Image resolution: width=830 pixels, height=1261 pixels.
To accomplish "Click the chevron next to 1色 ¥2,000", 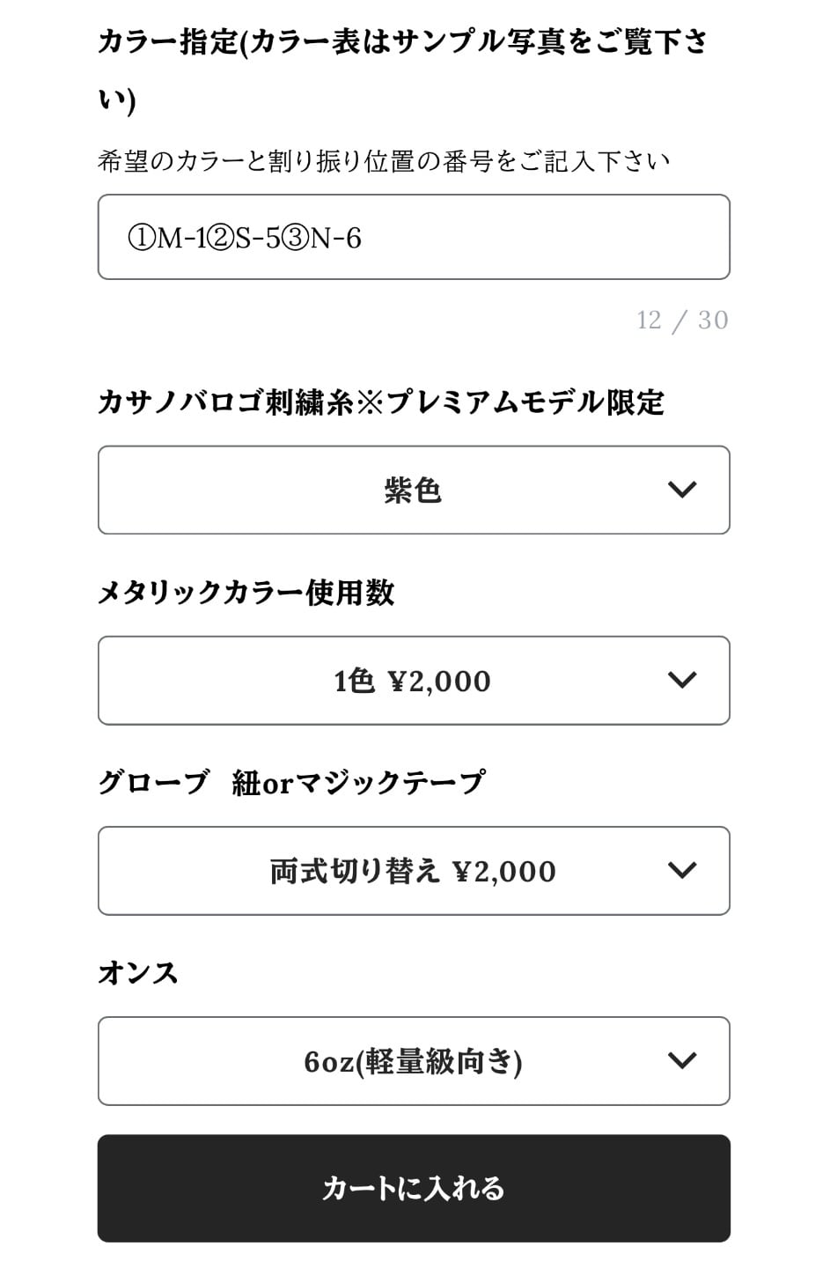I will 682,680.
